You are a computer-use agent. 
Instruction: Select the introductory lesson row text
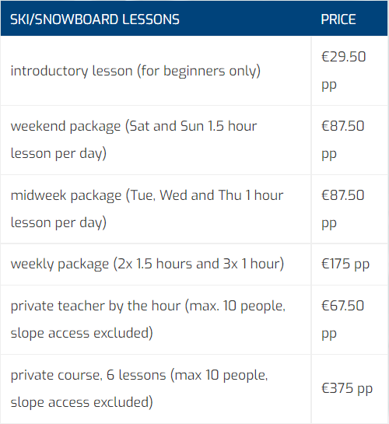tap(135, 72)
